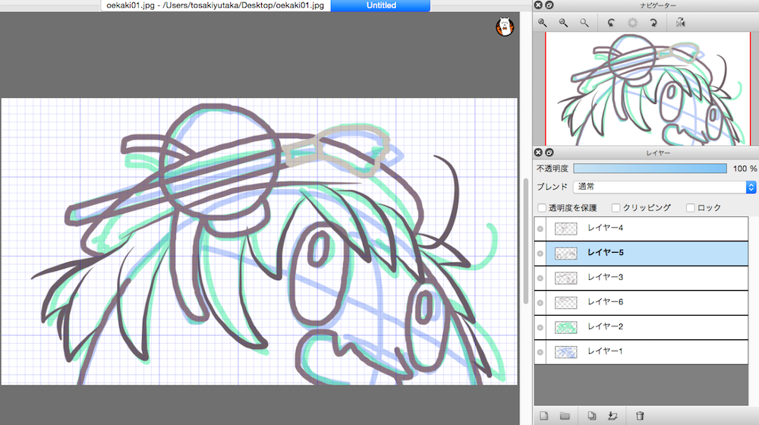
Task: Select the レイヤー3 layer name
Action: (x=605, y=277)
